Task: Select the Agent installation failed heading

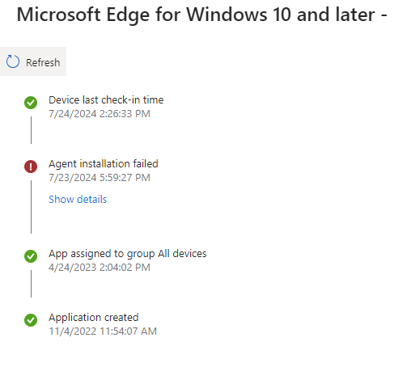Action: [104, 164]
